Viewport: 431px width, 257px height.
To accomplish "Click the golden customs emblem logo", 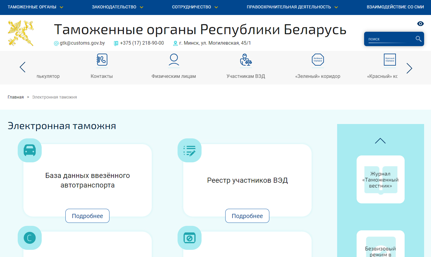I will (x=21, y=33).
